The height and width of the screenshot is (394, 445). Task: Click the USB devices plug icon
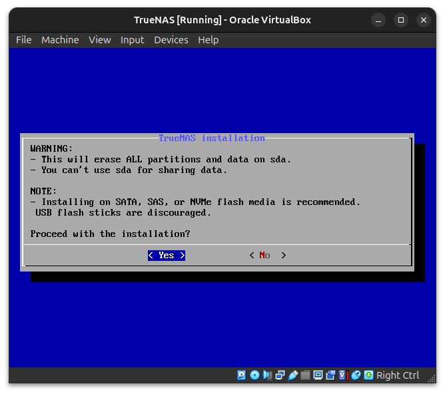(x=292, y=375)
